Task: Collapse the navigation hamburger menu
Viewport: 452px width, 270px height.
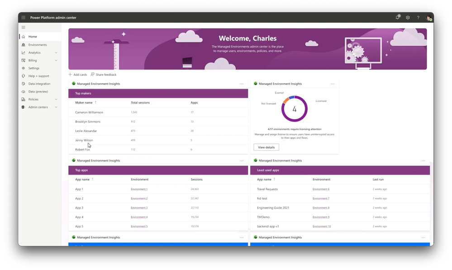Action: click(24, 28)
